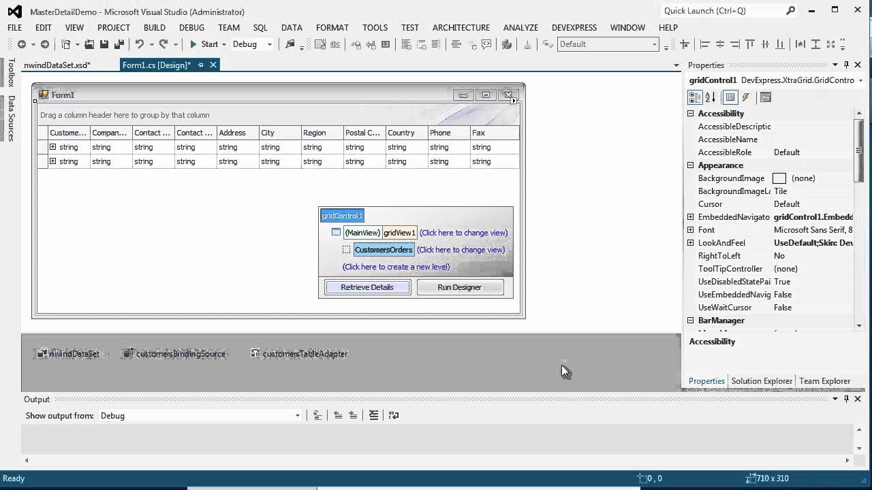Click the Make Same Height icon
The image size is (872, 490).
[x=815, y=44]
